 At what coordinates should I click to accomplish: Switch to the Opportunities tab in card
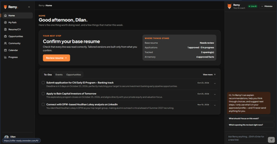(x=74, y=75)
